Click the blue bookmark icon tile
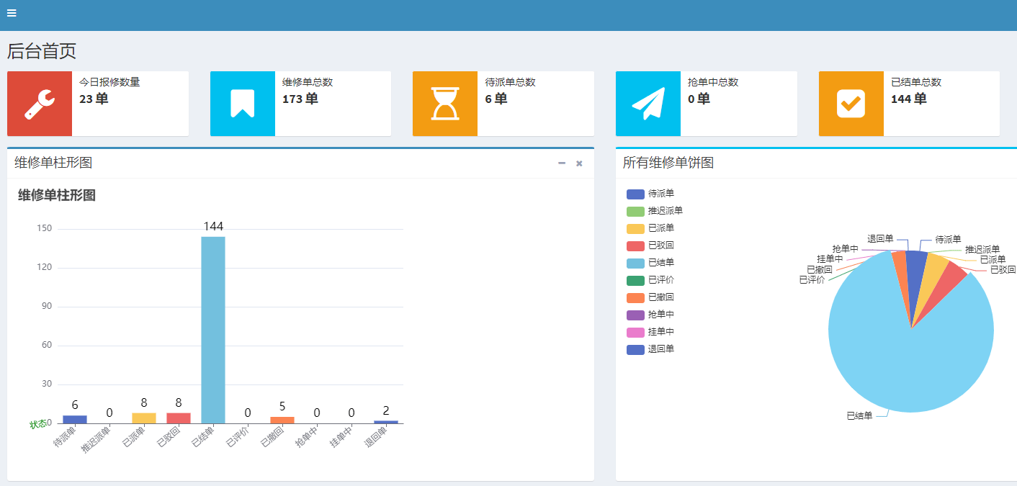The width and height of the screenshot is (1017, 486). point(243,104)
